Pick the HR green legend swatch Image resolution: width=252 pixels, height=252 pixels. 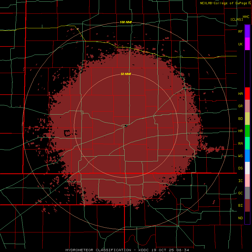coord(247,131)
